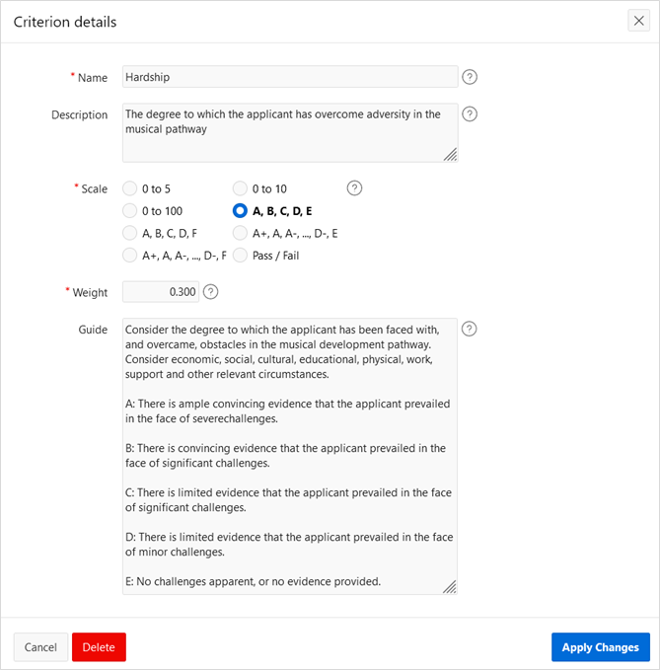Click into the Guide text area
This screenshot has height=670, width=660.
coord(290,456)
